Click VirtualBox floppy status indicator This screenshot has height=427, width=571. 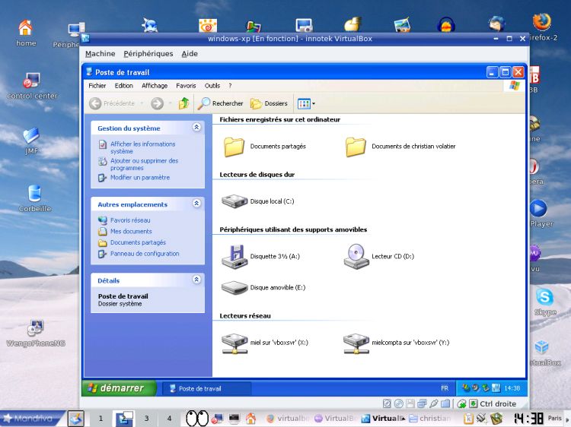point(410,403)
